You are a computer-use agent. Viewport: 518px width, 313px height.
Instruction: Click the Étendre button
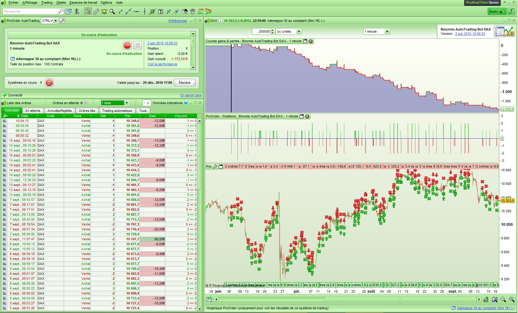pos(184,83)
